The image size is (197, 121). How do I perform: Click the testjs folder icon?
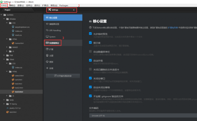[x=8, y=100]
